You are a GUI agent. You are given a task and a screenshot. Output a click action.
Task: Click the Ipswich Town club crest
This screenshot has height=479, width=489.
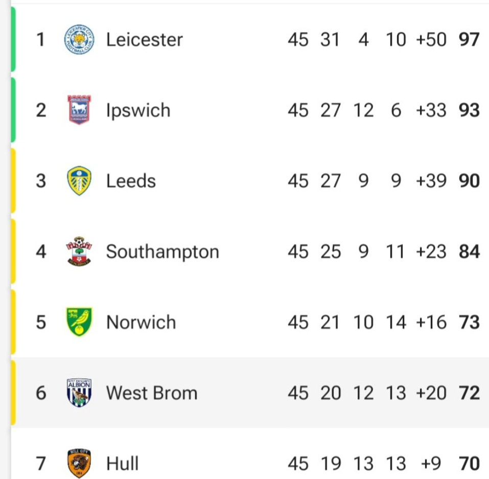(x=79, y=110)
